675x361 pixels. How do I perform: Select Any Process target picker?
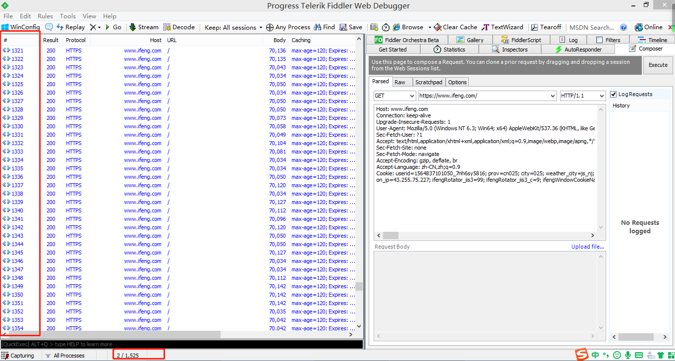[x=288, y=27]
